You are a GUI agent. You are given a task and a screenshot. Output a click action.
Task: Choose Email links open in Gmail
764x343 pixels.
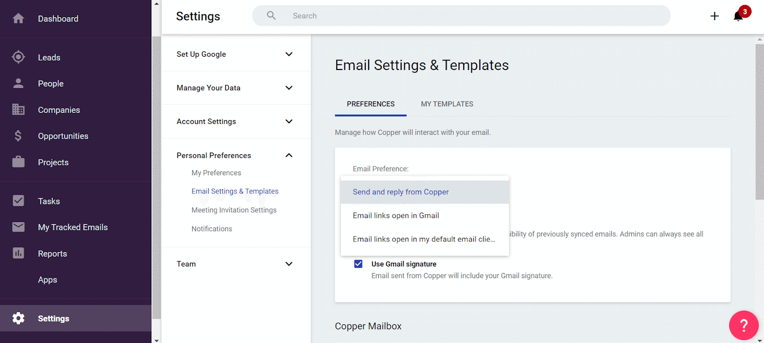point(424,215)
